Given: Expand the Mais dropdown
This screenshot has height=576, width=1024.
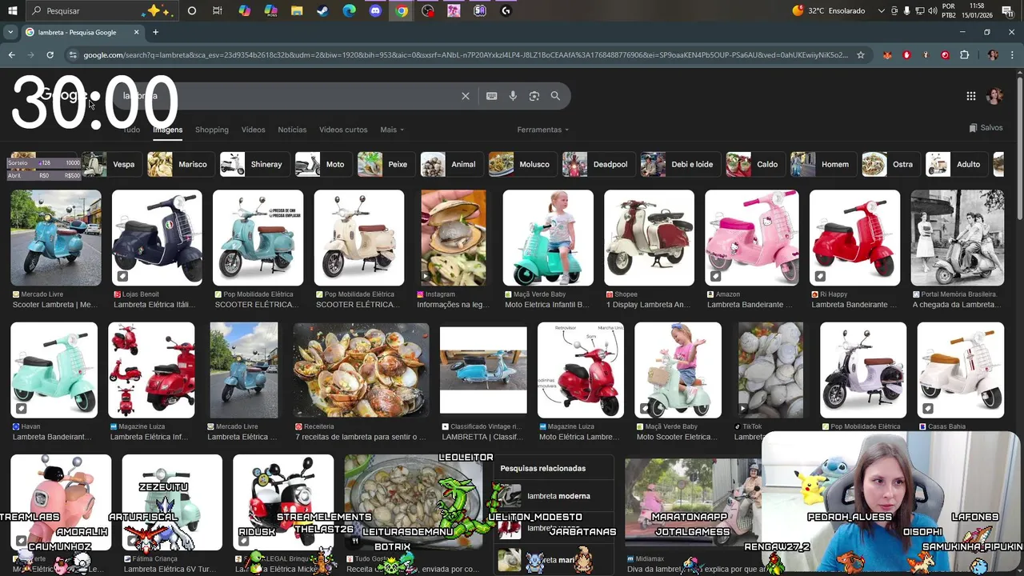Looking at the screenshot, I should (392, 130).
